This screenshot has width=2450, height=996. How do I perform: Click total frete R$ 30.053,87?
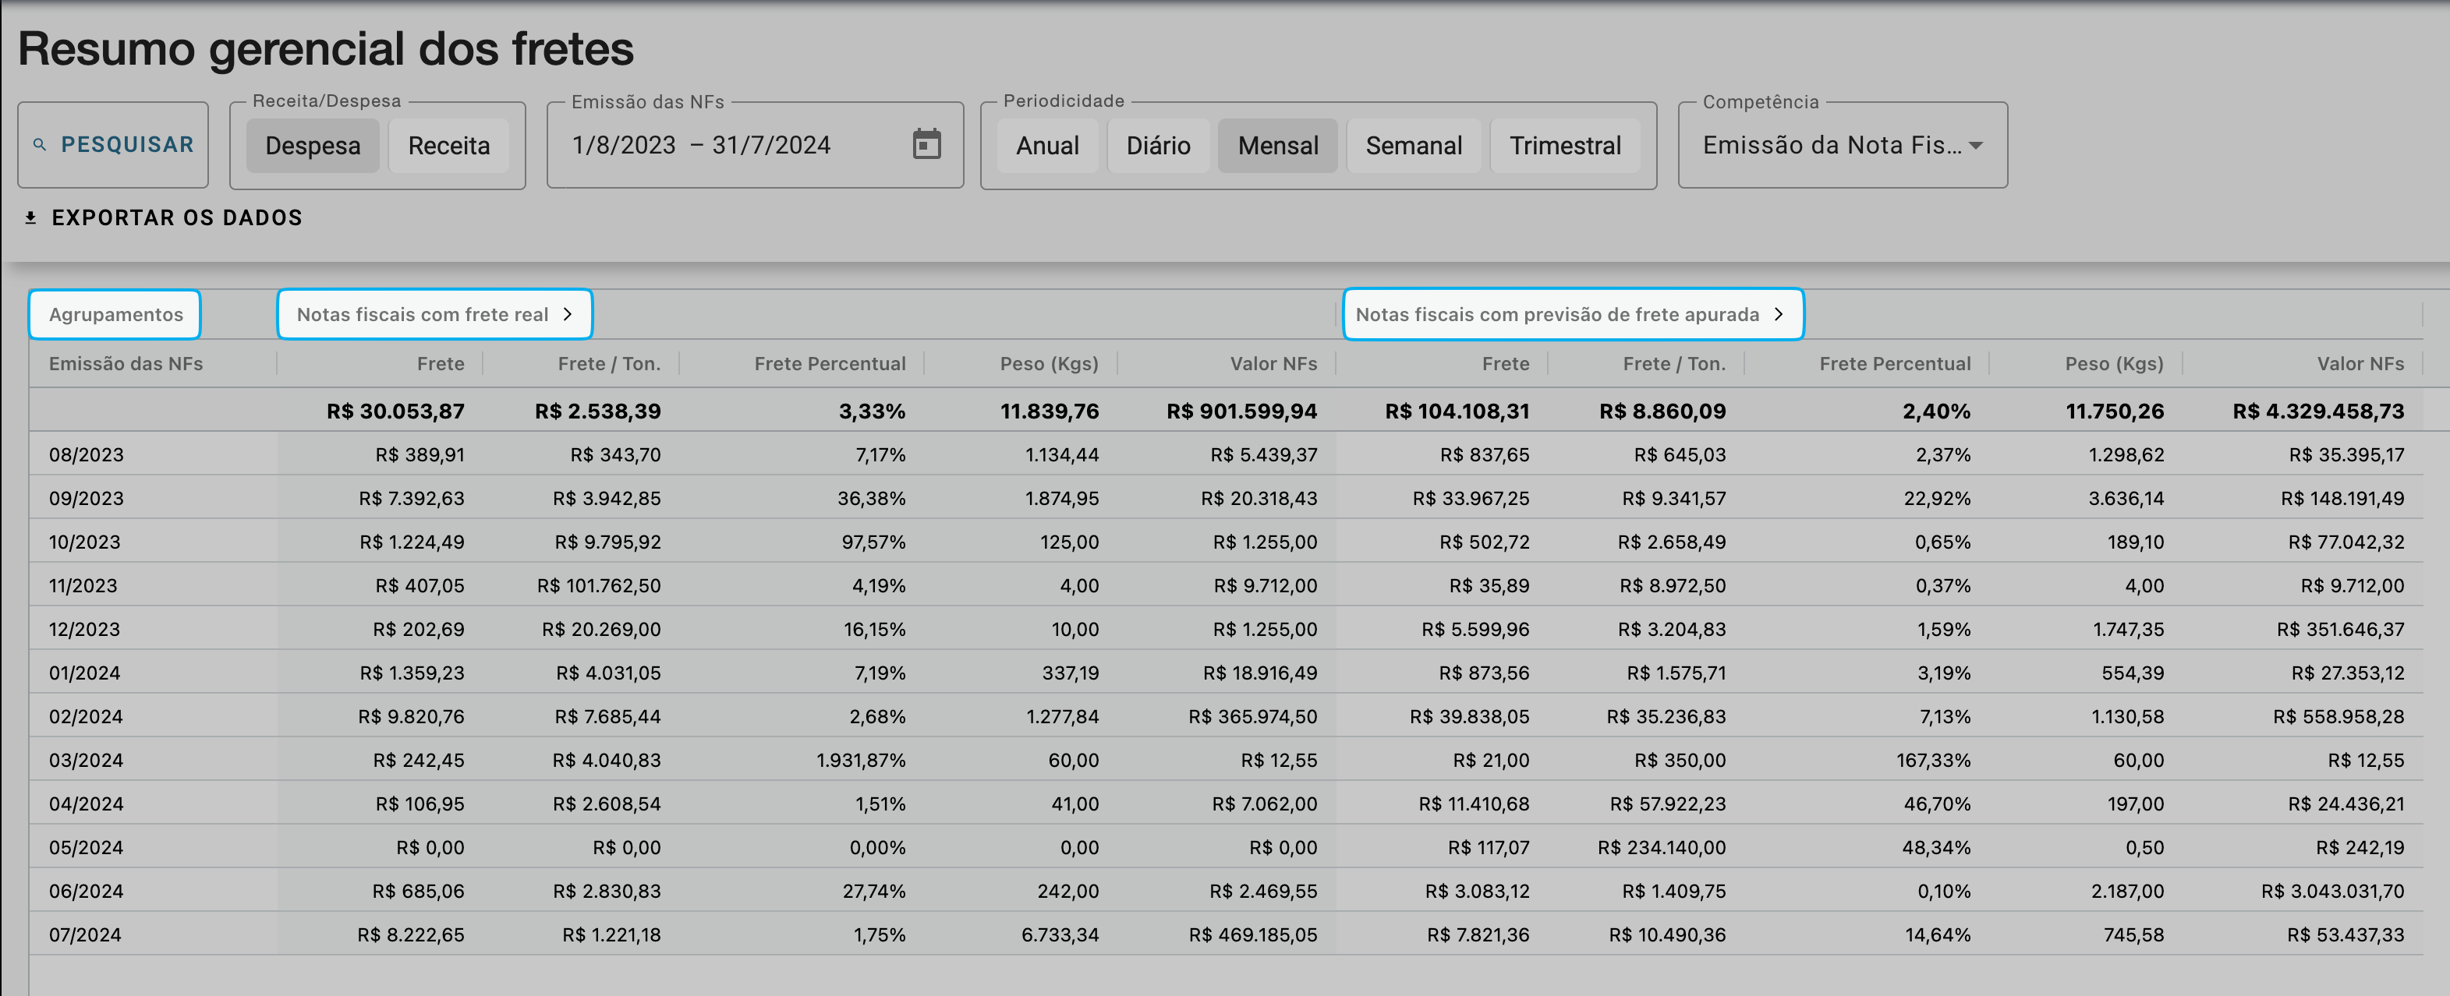pyautogui.click(x=395, y=411)
